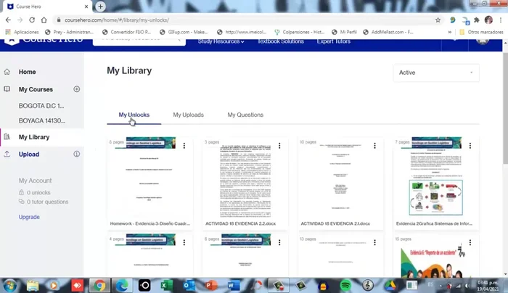Screen dimensions: 508x293
Task: Click the browser back arrow
Action: pos(8,20)
